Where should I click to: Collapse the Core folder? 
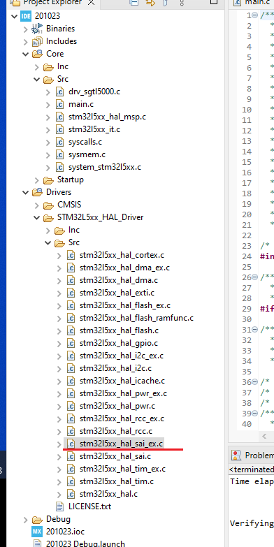pyautogui.click(x=25, y=54)
